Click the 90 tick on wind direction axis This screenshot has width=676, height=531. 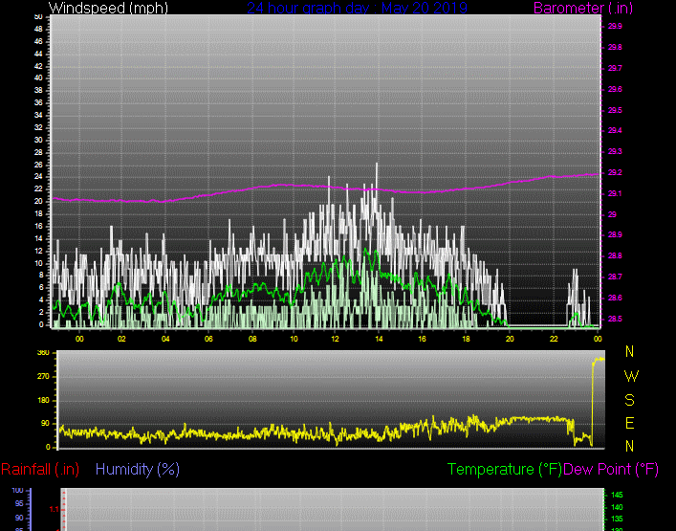[45, 424]
